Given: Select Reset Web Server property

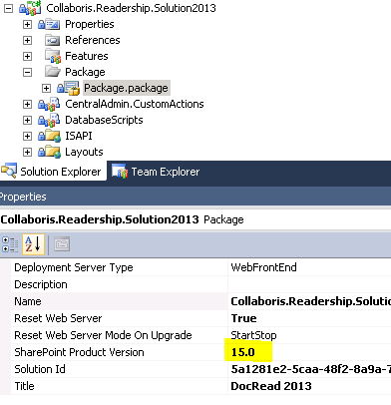Looking at the screenshot, I should coord(58,318).
